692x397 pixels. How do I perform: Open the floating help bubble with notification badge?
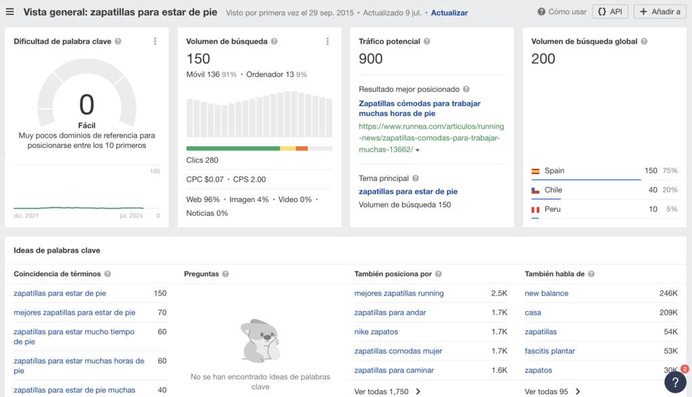point(674,382)
